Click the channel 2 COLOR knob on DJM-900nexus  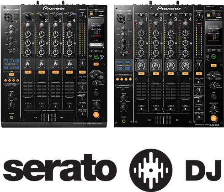42,64
